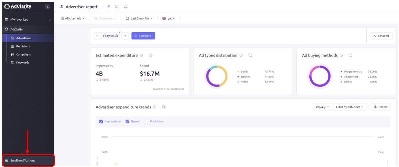399x167 pixels.
Task: Toggle the Spend checkbox
Action: pyautogui.click(x=127, y=121)
